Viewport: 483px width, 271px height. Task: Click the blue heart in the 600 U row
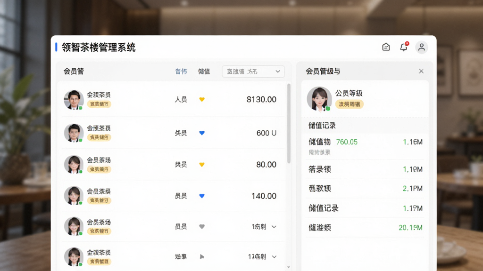coord(202,133)
